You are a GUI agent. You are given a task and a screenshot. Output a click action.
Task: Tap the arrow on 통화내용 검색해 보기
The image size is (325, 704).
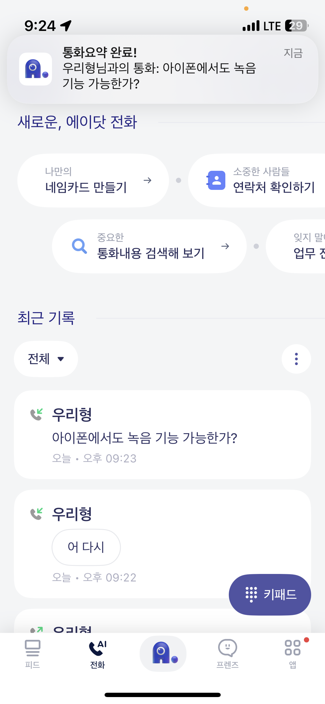point(225,246)
